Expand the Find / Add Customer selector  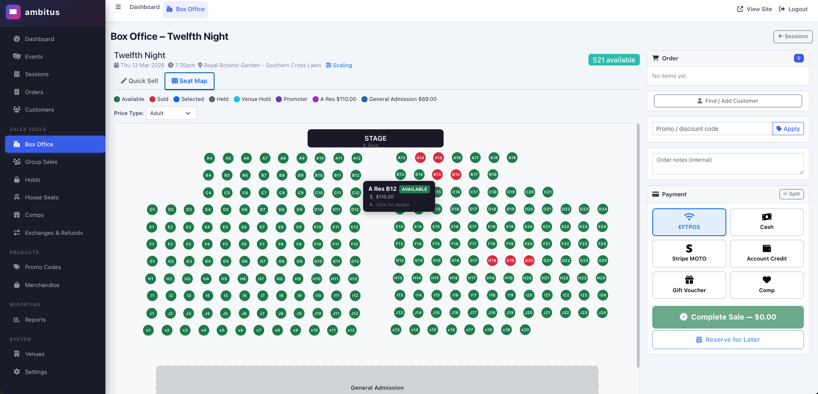coord(727,101)
